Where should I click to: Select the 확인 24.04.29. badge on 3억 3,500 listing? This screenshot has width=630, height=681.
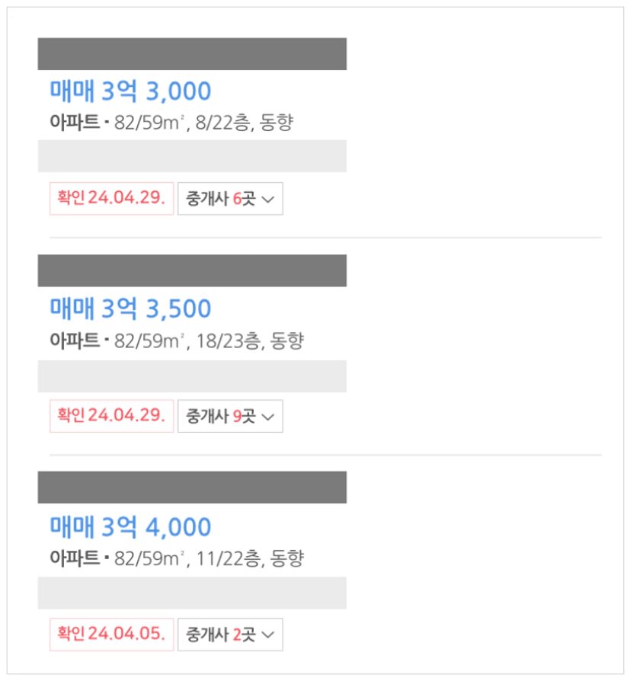point(112,416)
